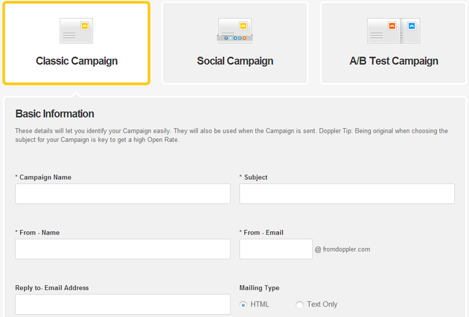Viewport: 469px width, 317px height.
Task: Click the From - Email input box
Action: [275, 249]
